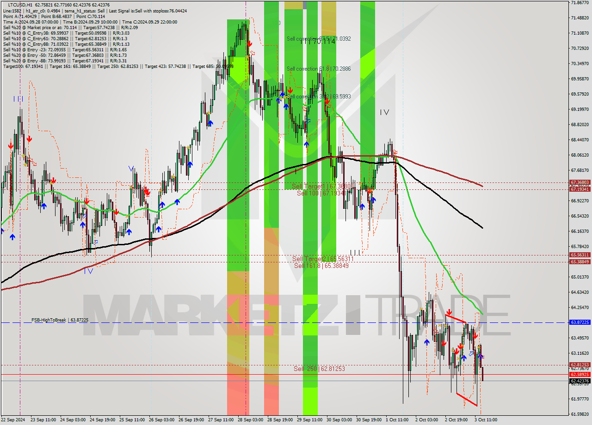Viewport: 592px width, 425px height.
Task: Click the '22 Sep 2024' date label
Action: tap(13, 420)
